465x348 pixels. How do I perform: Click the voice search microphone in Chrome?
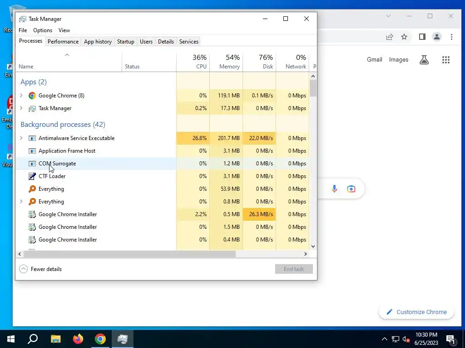coord(334,189)
